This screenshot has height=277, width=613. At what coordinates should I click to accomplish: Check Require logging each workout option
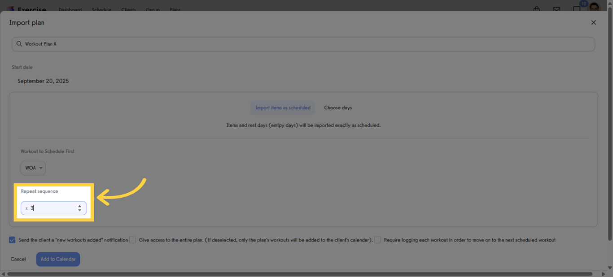(x=377, y=240)
